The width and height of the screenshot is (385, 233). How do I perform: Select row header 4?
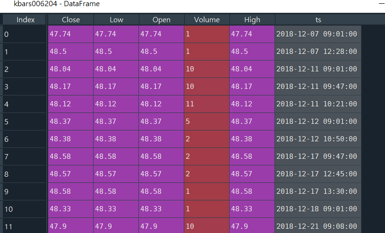24,104
